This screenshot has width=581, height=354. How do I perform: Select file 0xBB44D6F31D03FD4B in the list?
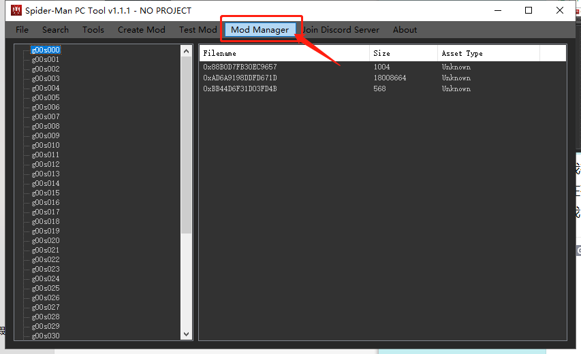[x=240, y=88]
